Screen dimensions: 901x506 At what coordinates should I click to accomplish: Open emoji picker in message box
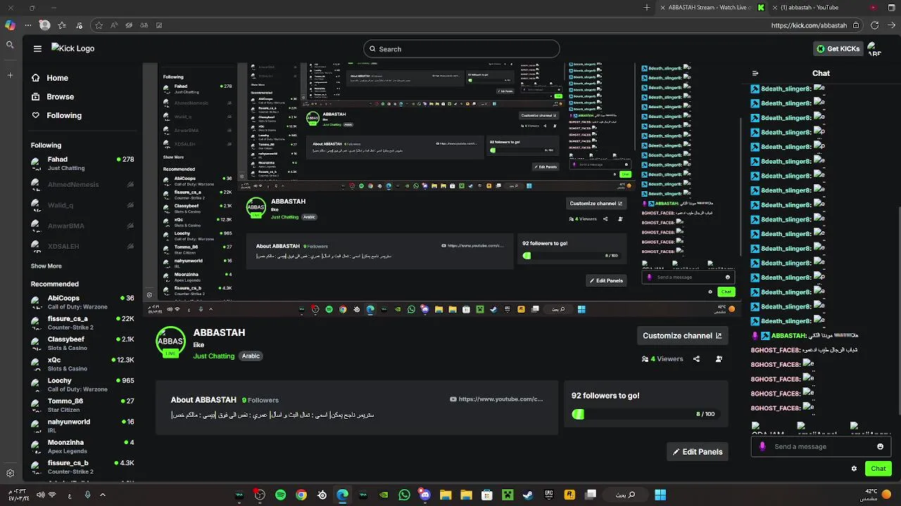click(x=880, y=446)
